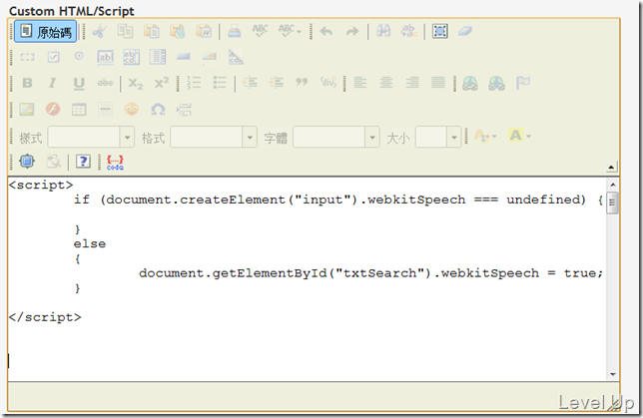
Task: Click Paste as plain text icon
Action: tap(178, 31)
